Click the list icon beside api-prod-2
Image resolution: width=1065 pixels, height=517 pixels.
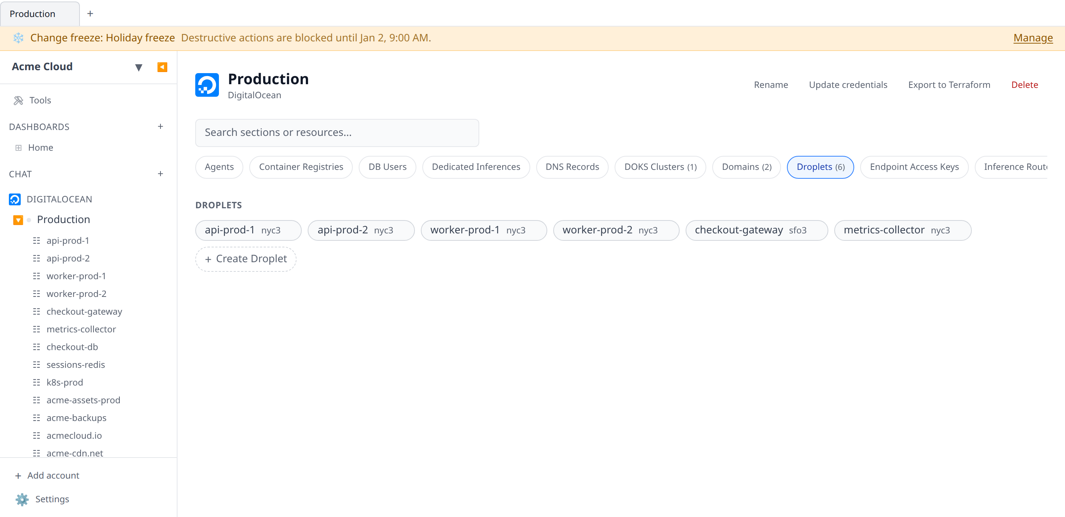[x=36, y=258]
